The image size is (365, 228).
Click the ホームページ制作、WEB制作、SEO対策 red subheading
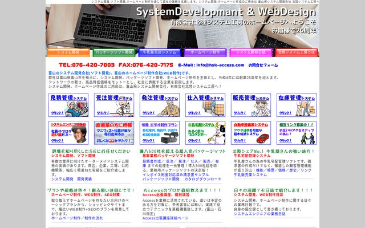click(x=86, y=195)
